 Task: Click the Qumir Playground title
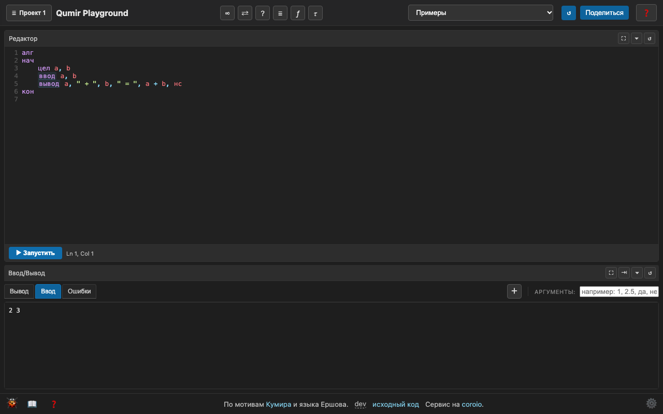(92, 13)
